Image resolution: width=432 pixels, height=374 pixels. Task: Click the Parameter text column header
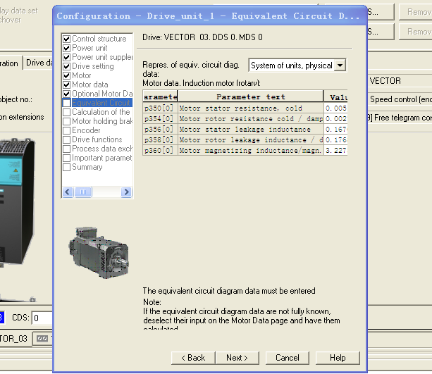click(x=251, y=96)
